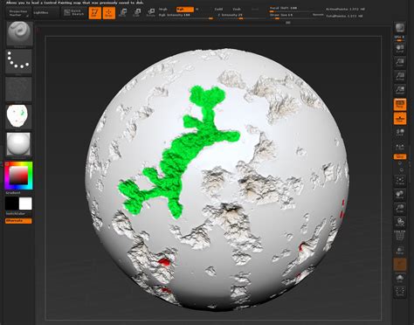Activate Quick Sketch mode
Screen dimensions: 414x325
(74, 13)
